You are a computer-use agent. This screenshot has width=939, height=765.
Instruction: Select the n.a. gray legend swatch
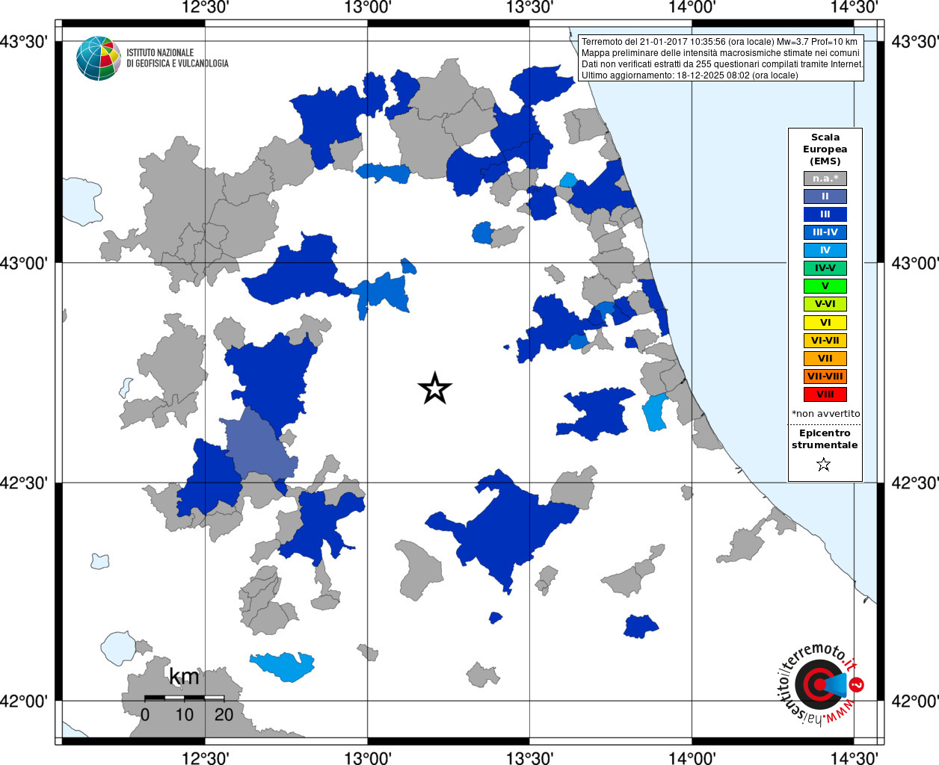click(825, 179)
